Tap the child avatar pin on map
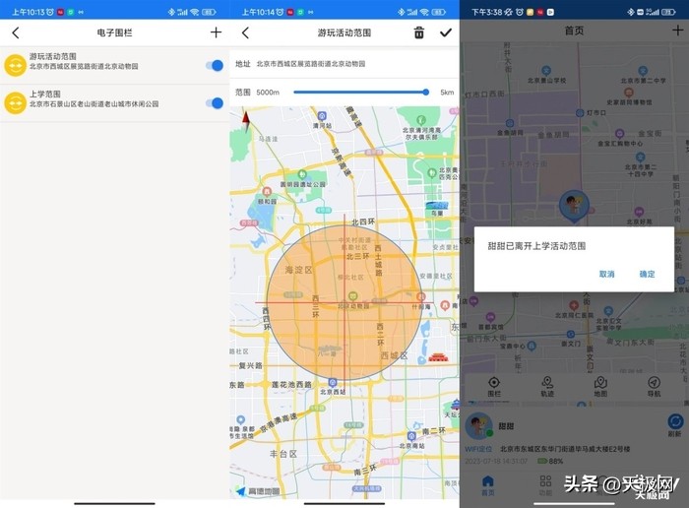Image resolution: width=689 pixels, height=508 pixels. (x=574, y=206)
